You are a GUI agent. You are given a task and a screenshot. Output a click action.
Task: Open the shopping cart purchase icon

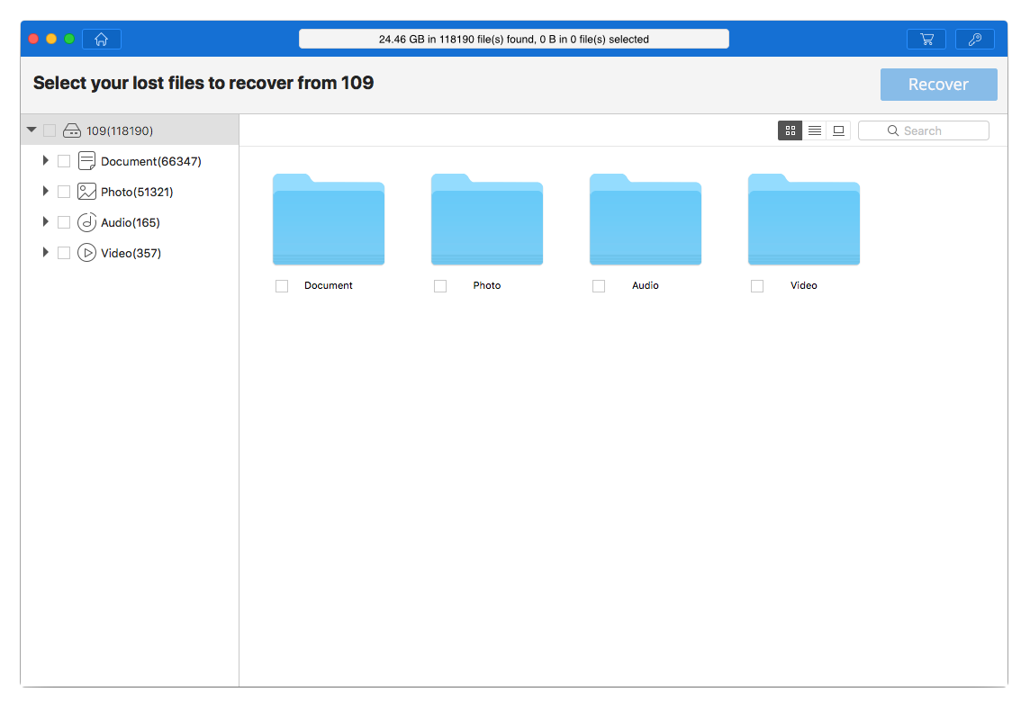926,40
